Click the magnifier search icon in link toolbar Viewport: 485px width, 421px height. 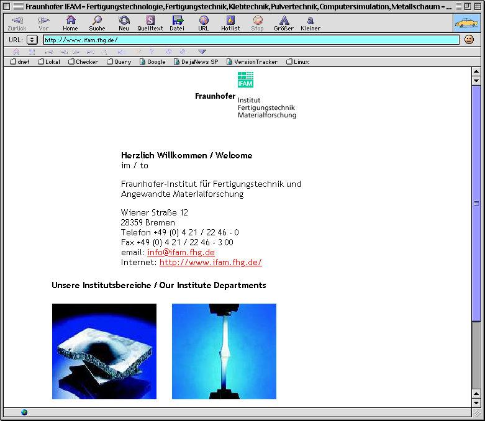pyautogui.click(x=138, y=52)
